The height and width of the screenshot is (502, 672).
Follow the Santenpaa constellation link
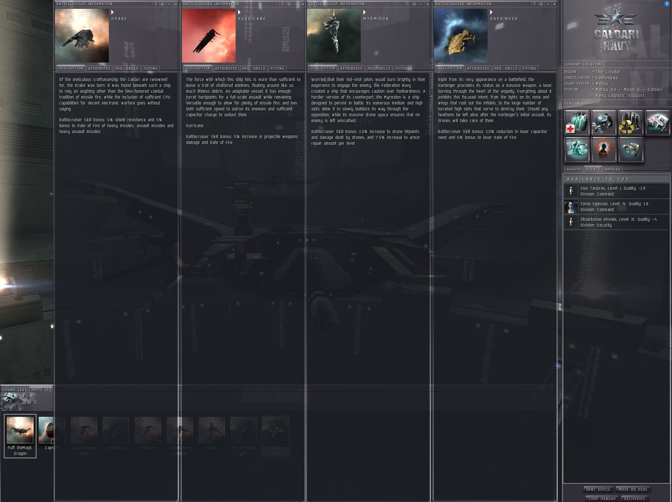606,78
